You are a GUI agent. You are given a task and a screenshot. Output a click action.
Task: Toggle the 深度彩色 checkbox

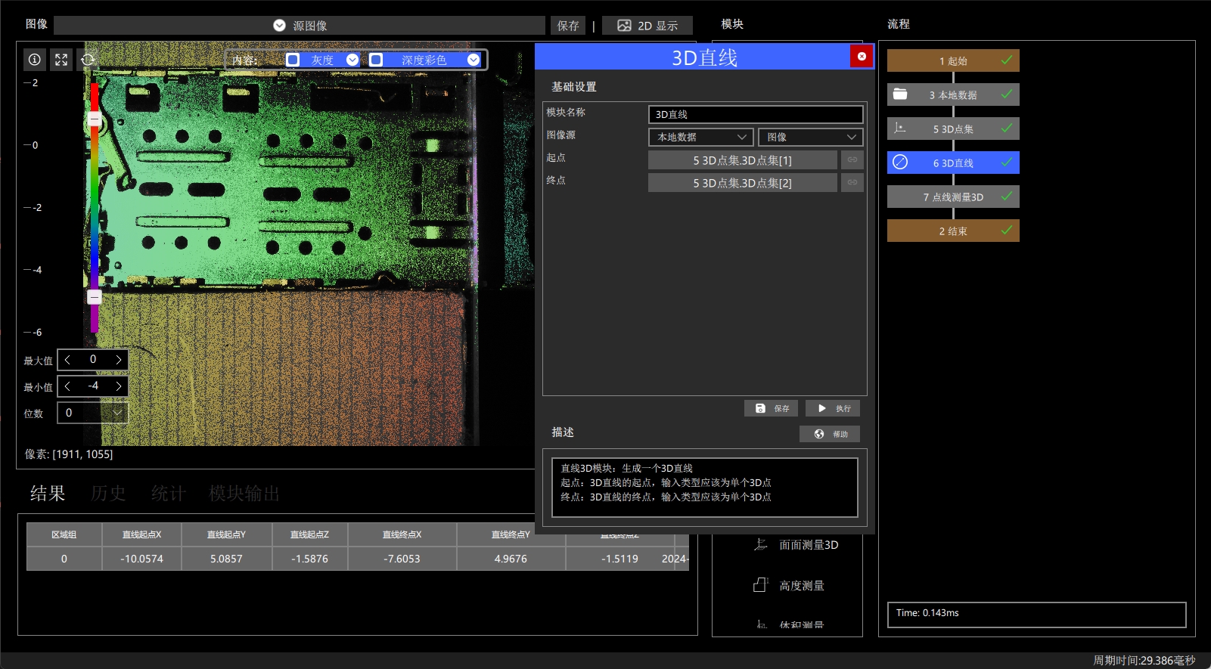point(376,60)
